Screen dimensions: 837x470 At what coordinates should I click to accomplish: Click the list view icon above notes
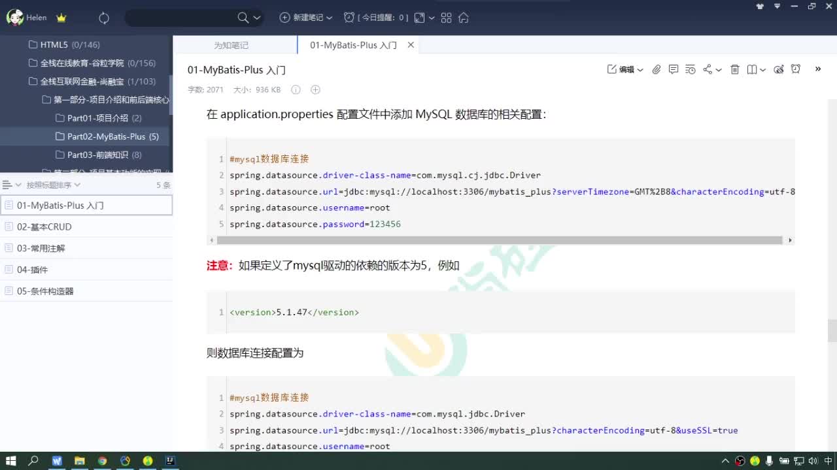pos(8,185)
